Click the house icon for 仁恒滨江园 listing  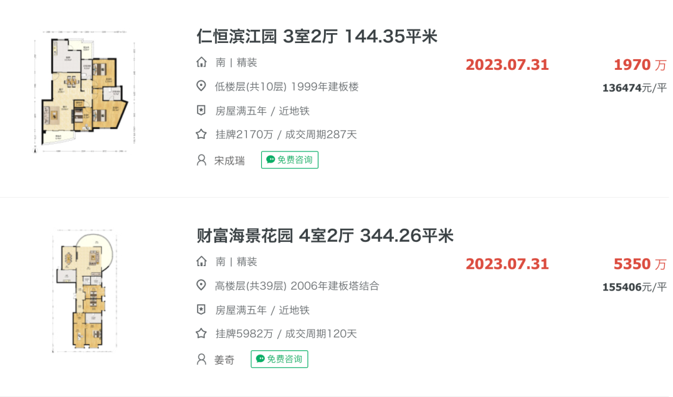(x=201, y=62)
